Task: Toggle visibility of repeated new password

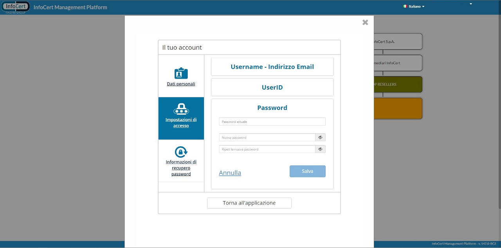Action: 320,149
